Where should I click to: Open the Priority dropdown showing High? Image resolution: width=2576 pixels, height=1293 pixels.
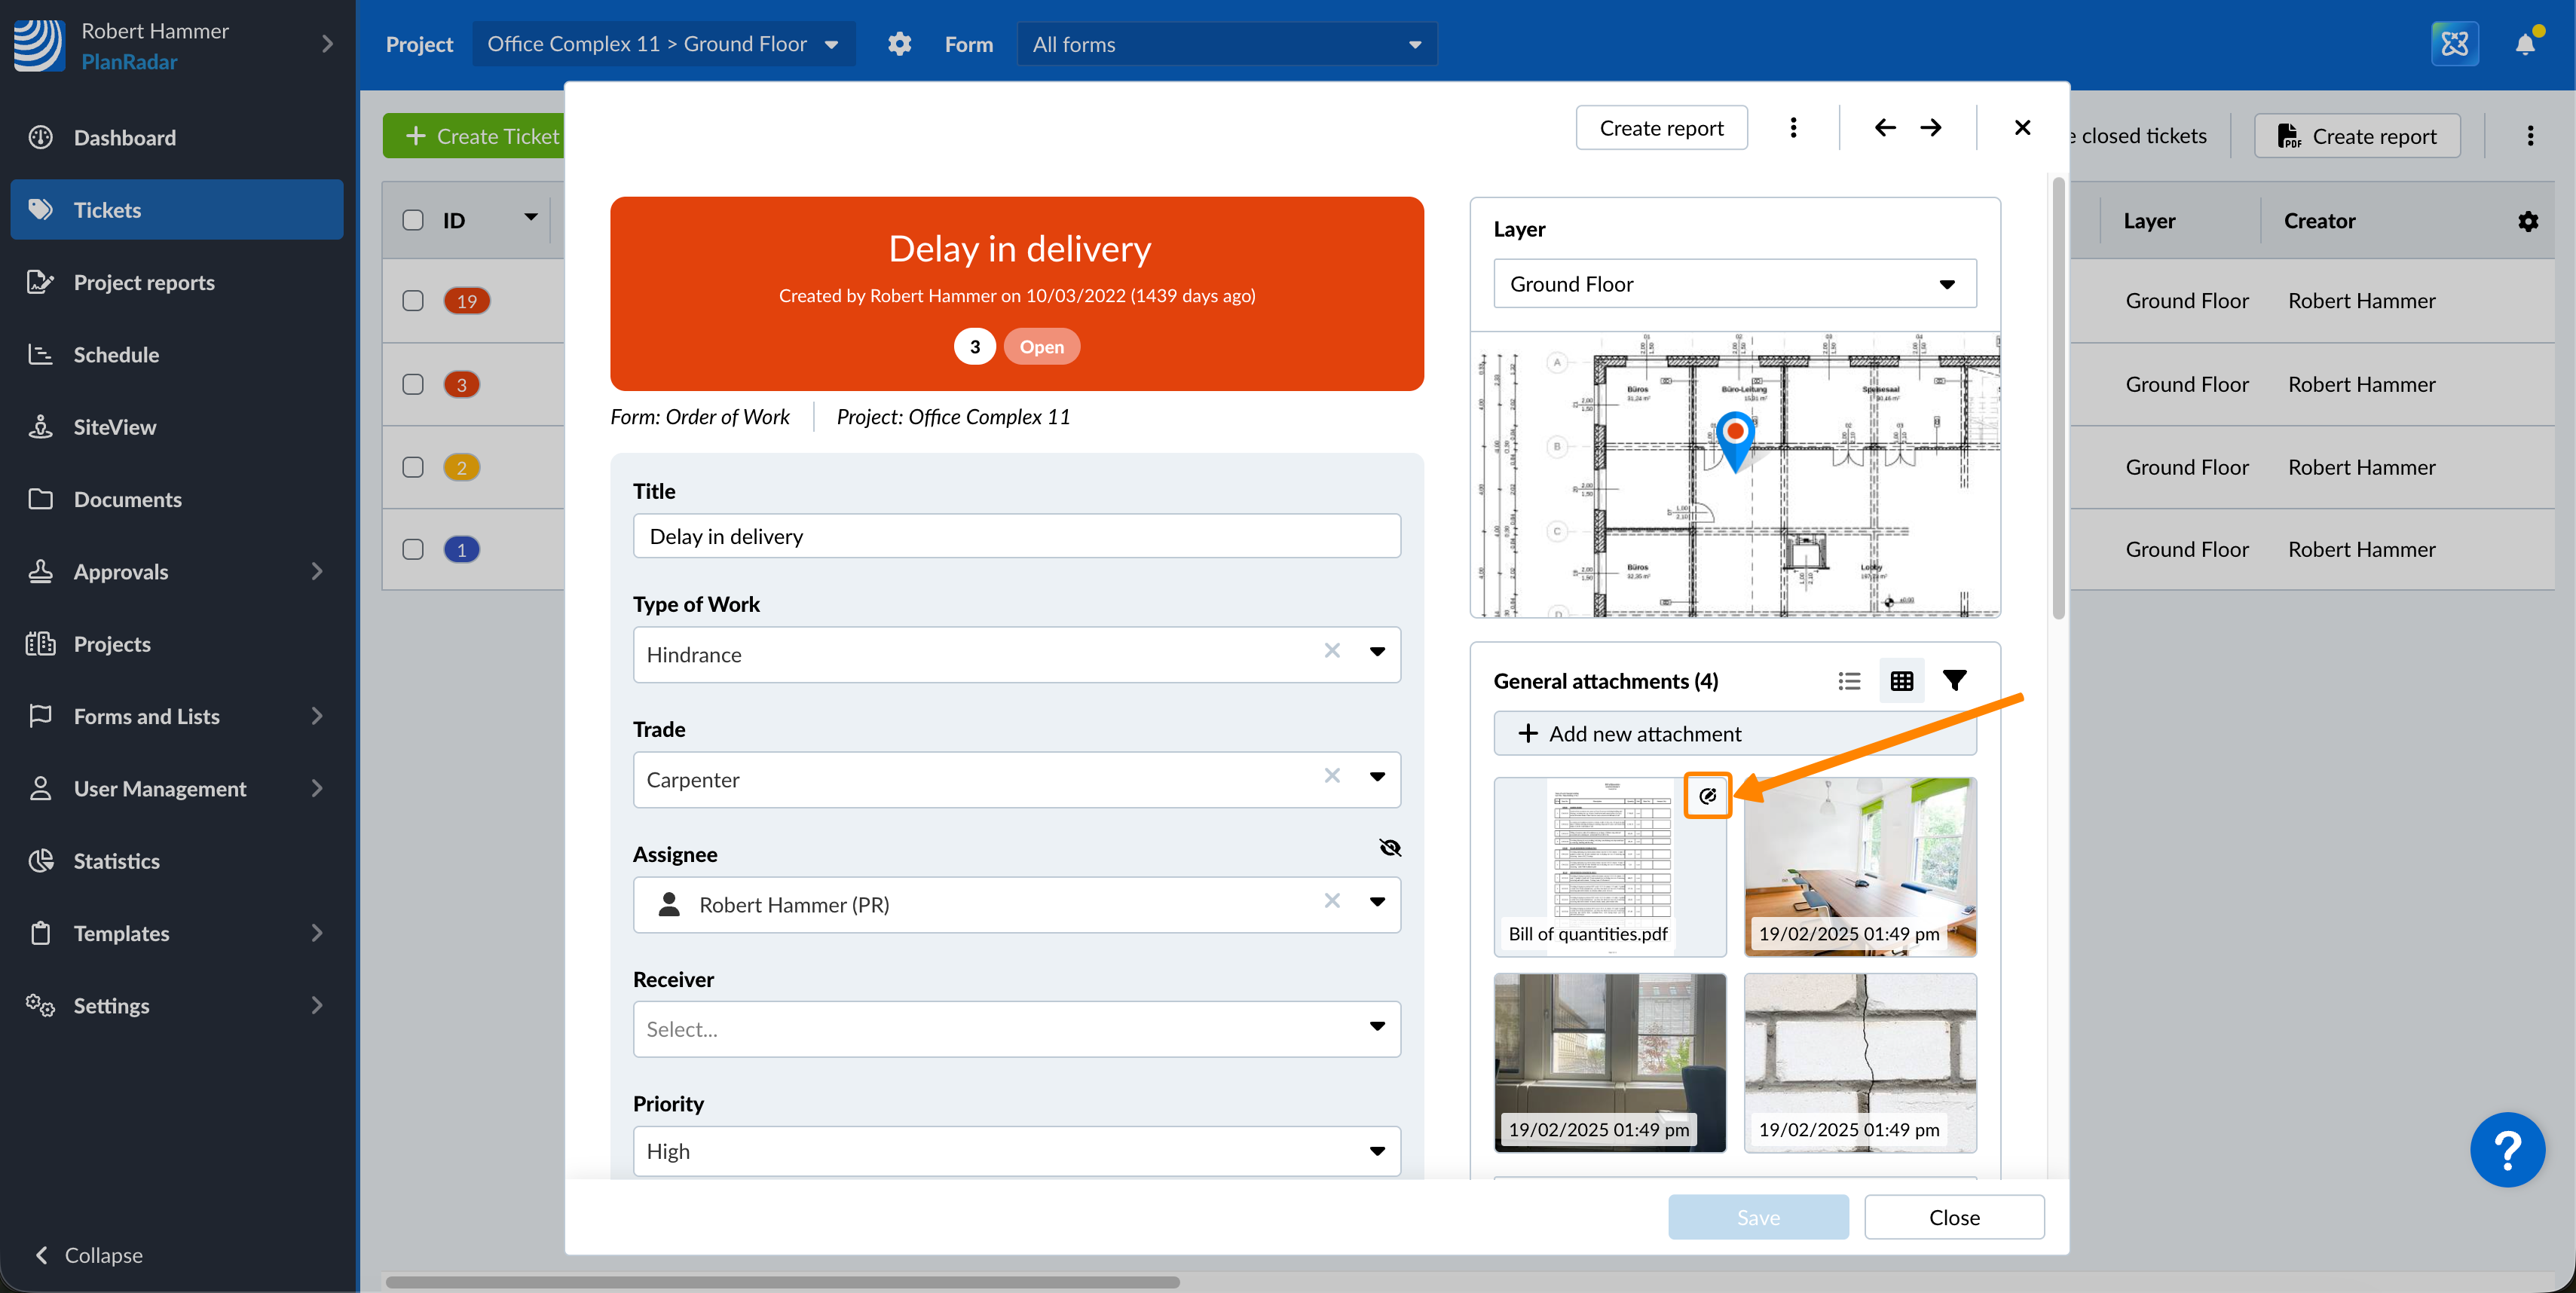(x=1016, y=1151)
